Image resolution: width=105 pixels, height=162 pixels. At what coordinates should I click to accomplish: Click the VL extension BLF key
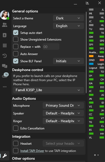pos(97,137)
